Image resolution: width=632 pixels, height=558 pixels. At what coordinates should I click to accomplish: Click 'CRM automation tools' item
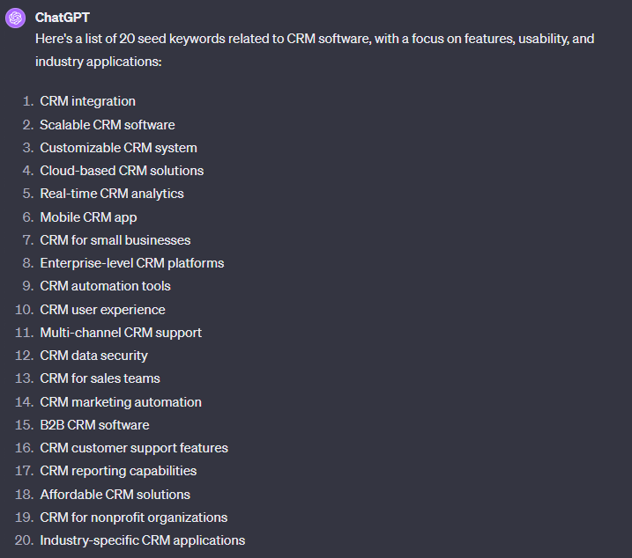(105, 286)
